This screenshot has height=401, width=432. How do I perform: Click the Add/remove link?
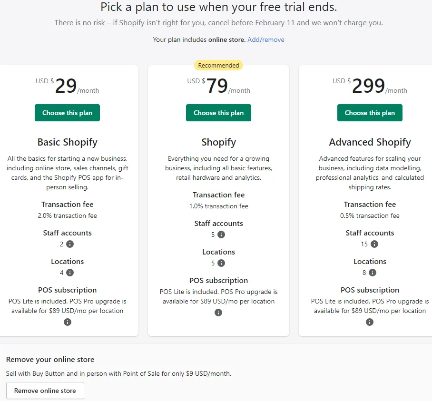click(x=266, y=40)
